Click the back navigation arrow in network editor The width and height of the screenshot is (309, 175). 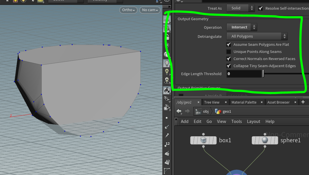tap(179, 111)
